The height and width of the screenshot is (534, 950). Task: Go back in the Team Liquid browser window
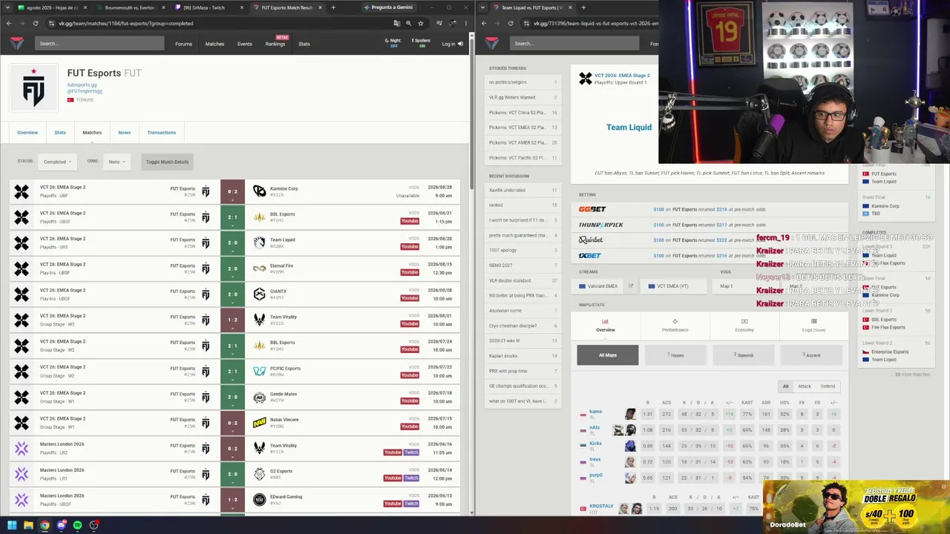(484, 23)
